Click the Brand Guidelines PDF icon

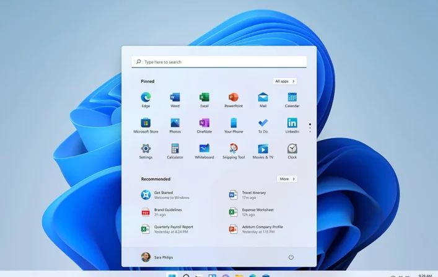click(x=146, y=212)
